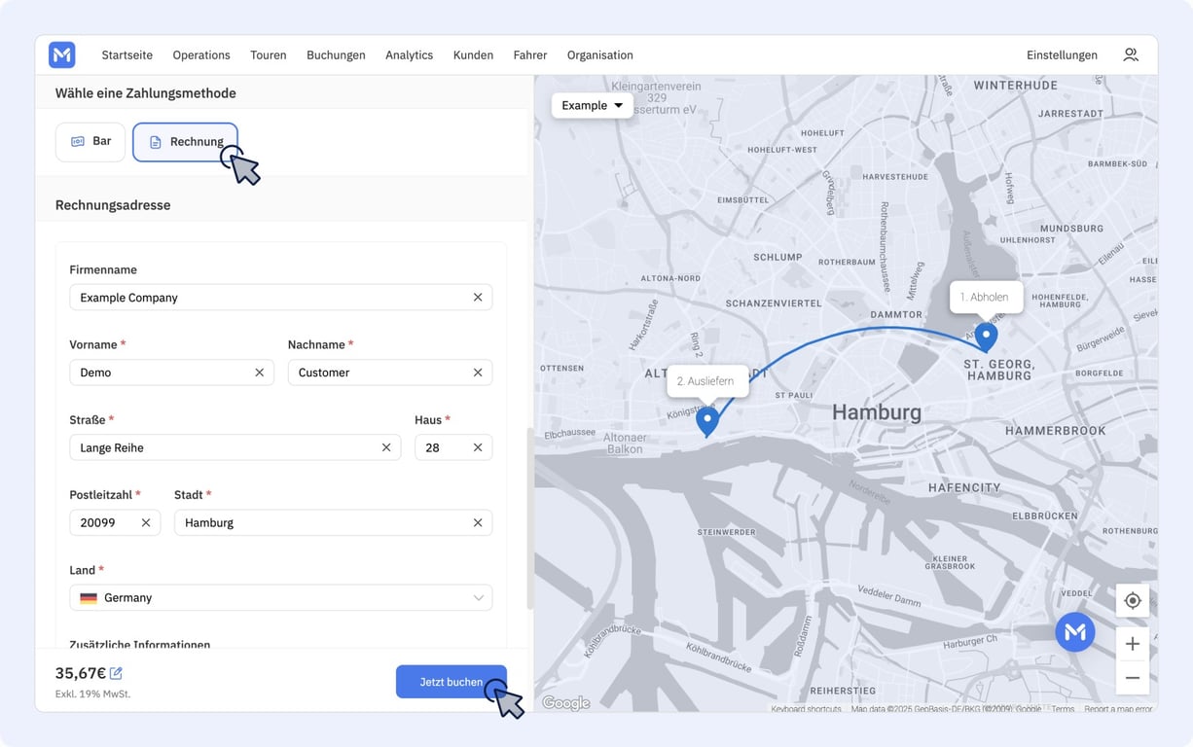
Task: Zoom out of the map
Action: [1133, 678]
